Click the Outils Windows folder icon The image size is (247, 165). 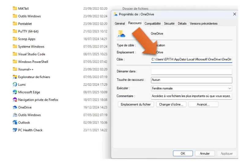click(x=15, y=16)
